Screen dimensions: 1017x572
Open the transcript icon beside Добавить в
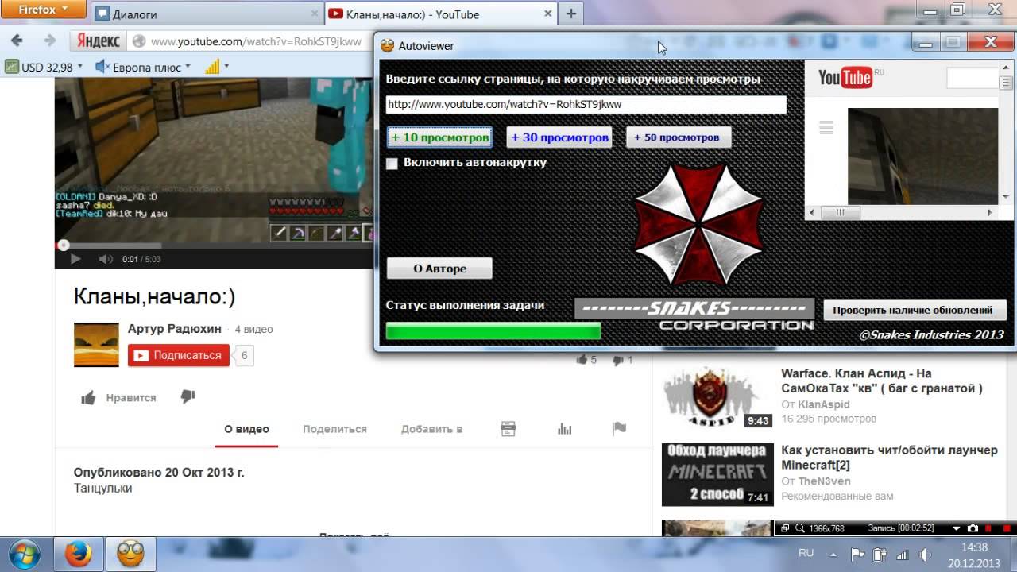(508, 429)
